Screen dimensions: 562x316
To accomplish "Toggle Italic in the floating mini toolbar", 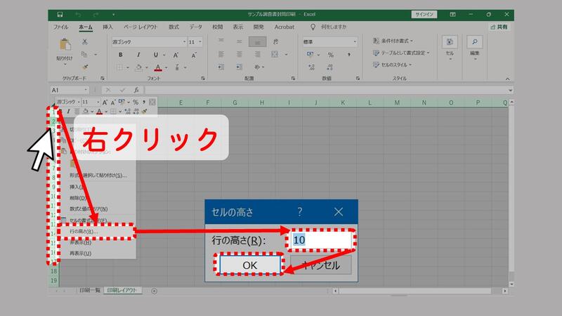I will [68, 112].
